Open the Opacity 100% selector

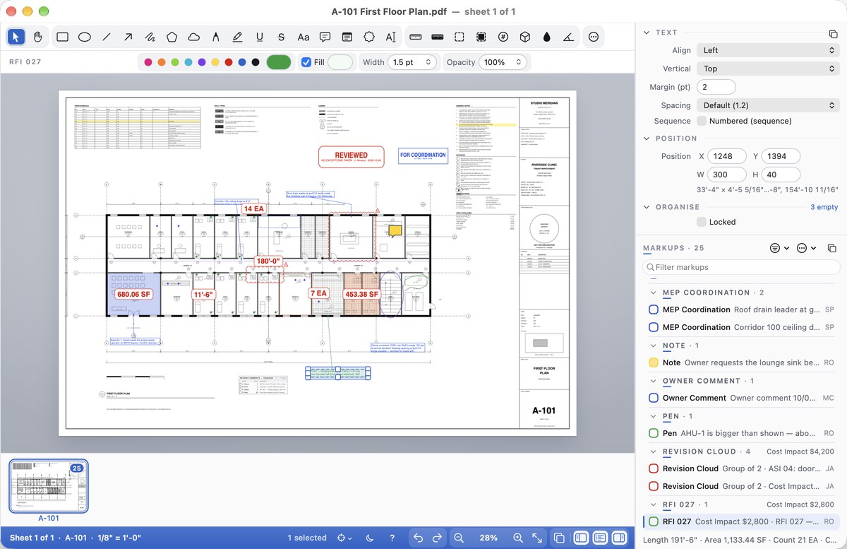pos(503,62)
